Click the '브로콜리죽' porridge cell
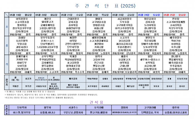 131,72
